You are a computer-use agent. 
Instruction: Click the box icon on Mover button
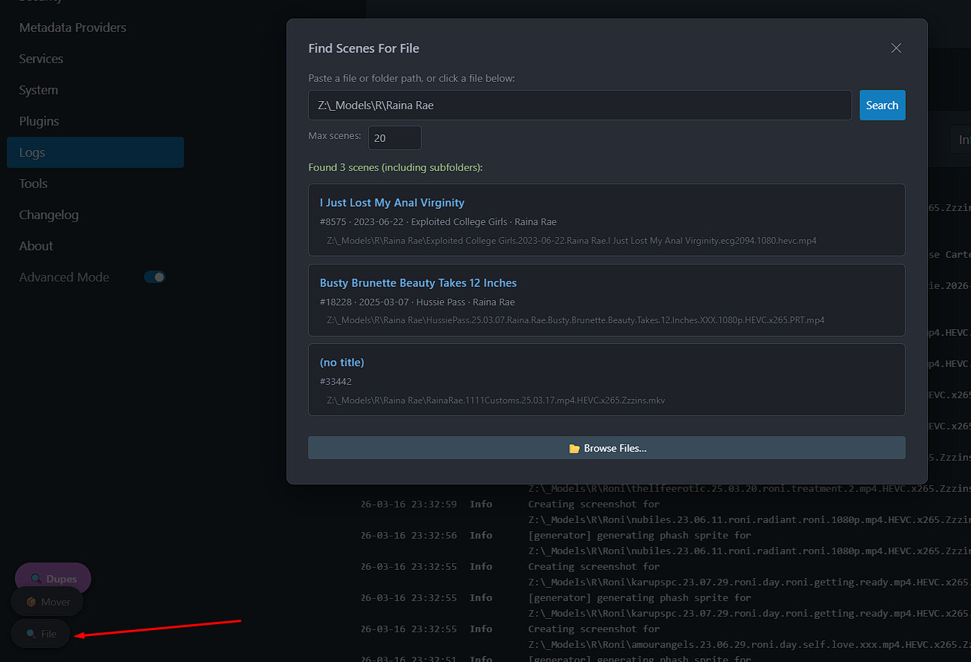[x=31, y=602]
